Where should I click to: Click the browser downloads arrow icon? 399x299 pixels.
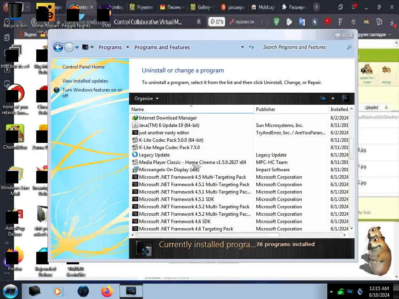tap(392, 23)
